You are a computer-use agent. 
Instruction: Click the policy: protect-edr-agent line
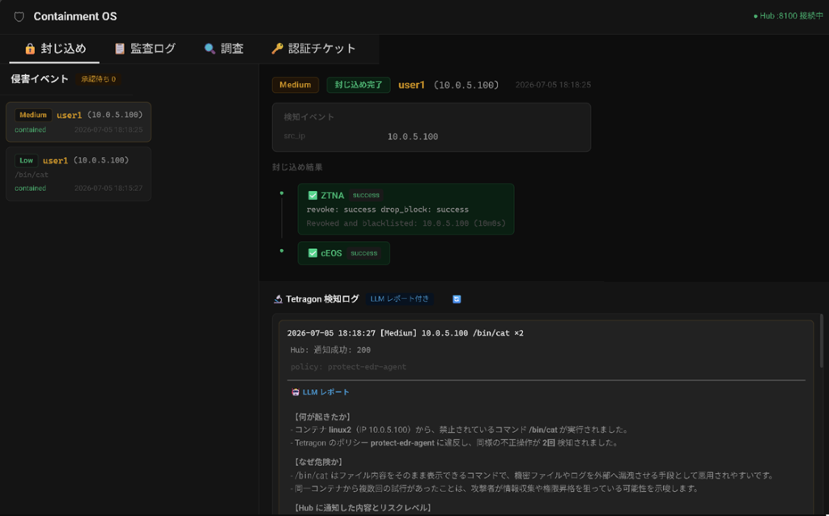point(348,367)
